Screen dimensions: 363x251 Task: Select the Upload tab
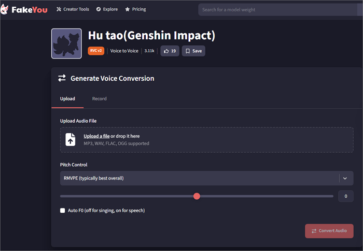pos(67,98)
